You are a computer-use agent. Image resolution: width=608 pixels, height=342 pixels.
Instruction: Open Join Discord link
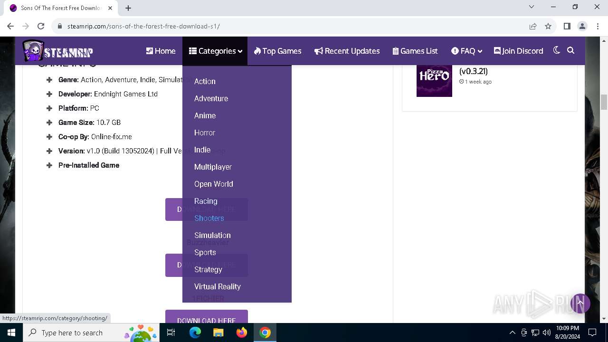(518, 51)
